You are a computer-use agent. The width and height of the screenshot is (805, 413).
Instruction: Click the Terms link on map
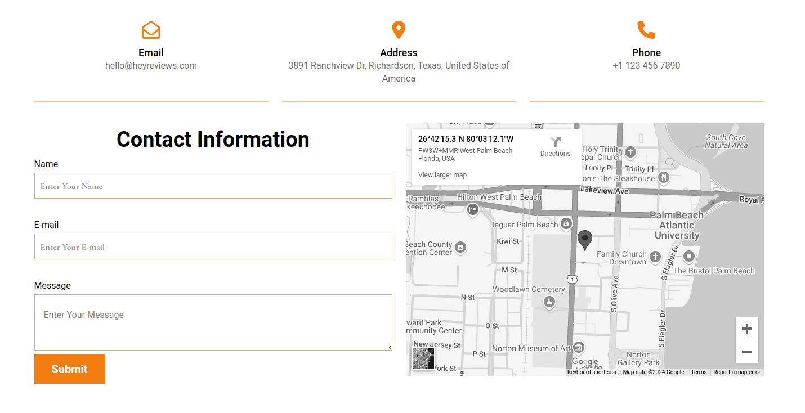tap(699, 372)
